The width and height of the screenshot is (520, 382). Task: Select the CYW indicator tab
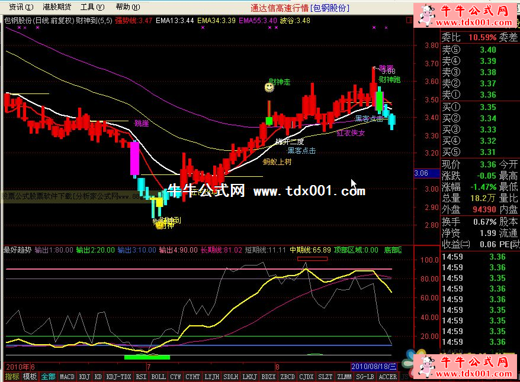[x=175, y=377]
